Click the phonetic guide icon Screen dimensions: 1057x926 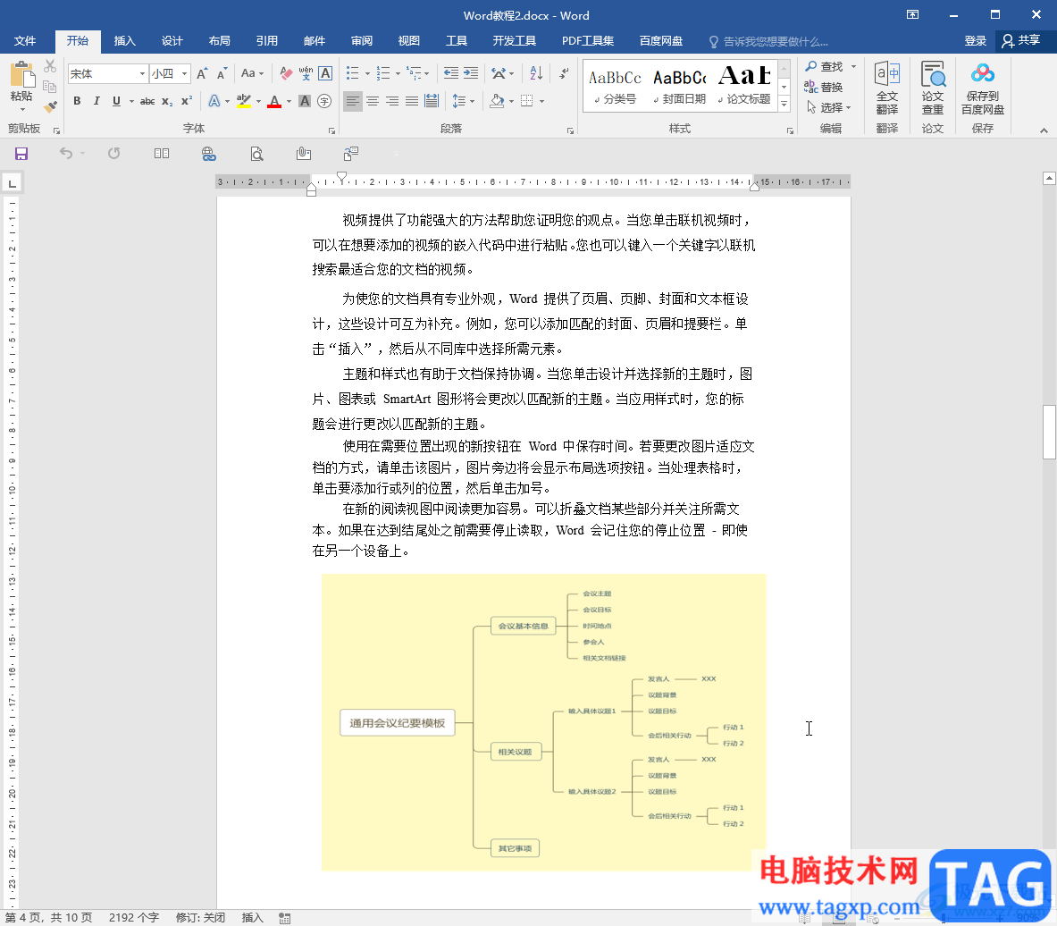[306, 73]
